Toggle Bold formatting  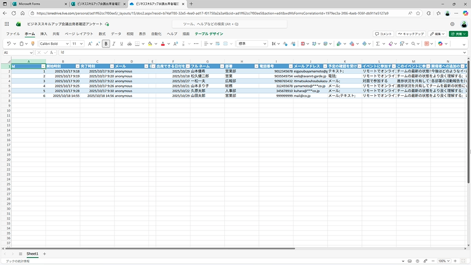point(106,44)
